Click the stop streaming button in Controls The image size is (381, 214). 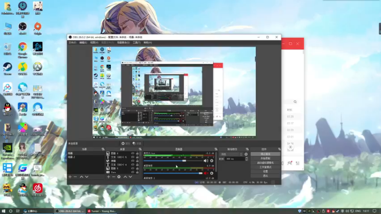tap(265, 154)
